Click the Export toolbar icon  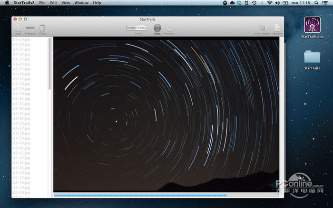click(277, 28)
